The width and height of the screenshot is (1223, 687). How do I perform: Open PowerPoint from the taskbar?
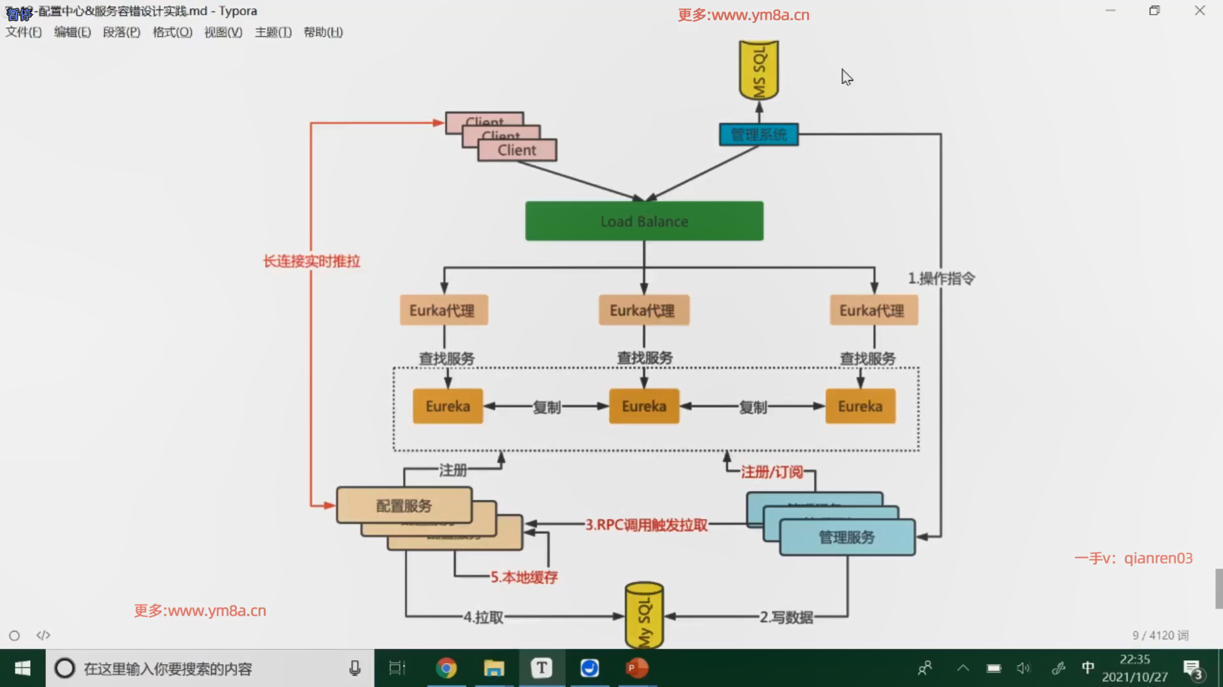point(636,668)
